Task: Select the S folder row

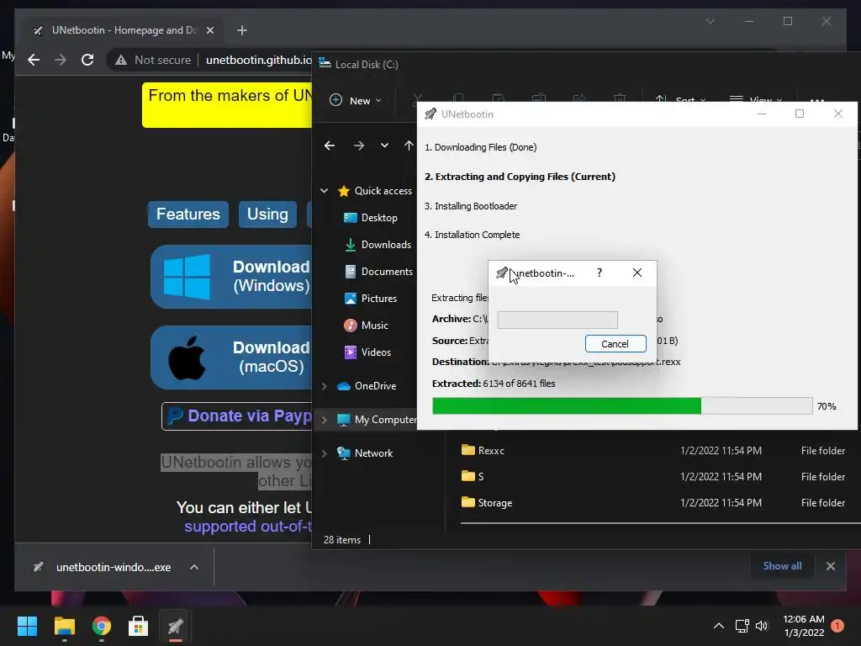Action: click(x=653, y=476)
